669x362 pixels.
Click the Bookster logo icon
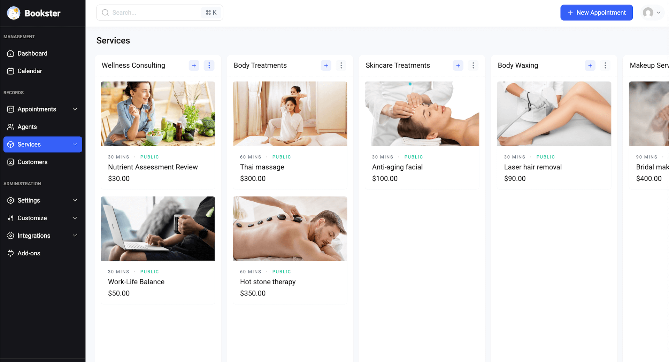click(14, 13)
